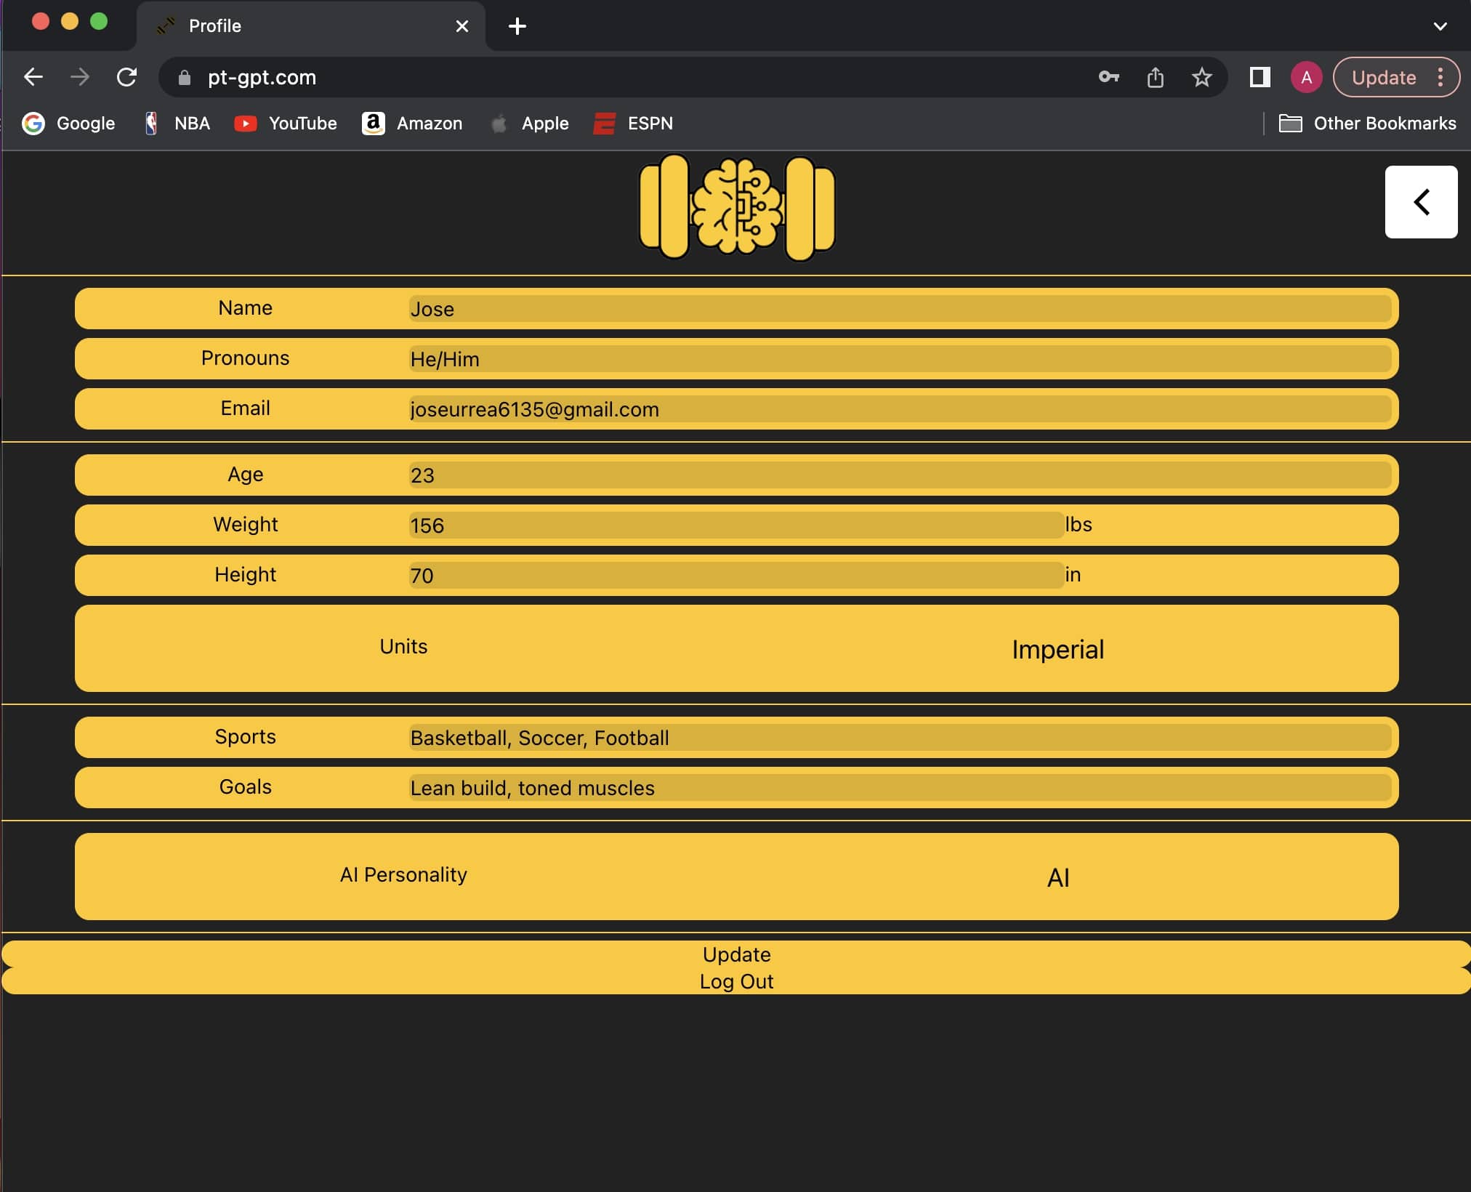Toggle the AI Personality setting
Image resolution: width=1471 pixels, height=1192 pixels.
pos(1057,877)
